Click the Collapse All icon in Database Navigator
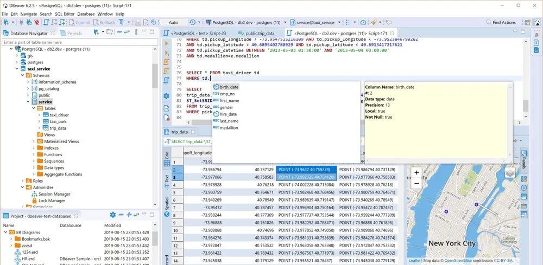543x265 pixels. tap(119, 32)
